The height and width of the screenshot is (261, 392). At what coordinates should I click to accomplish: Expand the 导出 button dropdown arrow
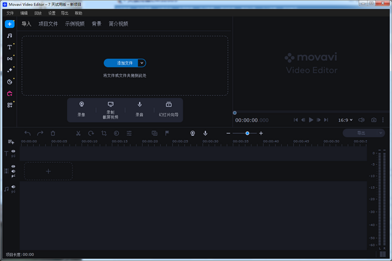pyautogui.click(x=380, y=133)
